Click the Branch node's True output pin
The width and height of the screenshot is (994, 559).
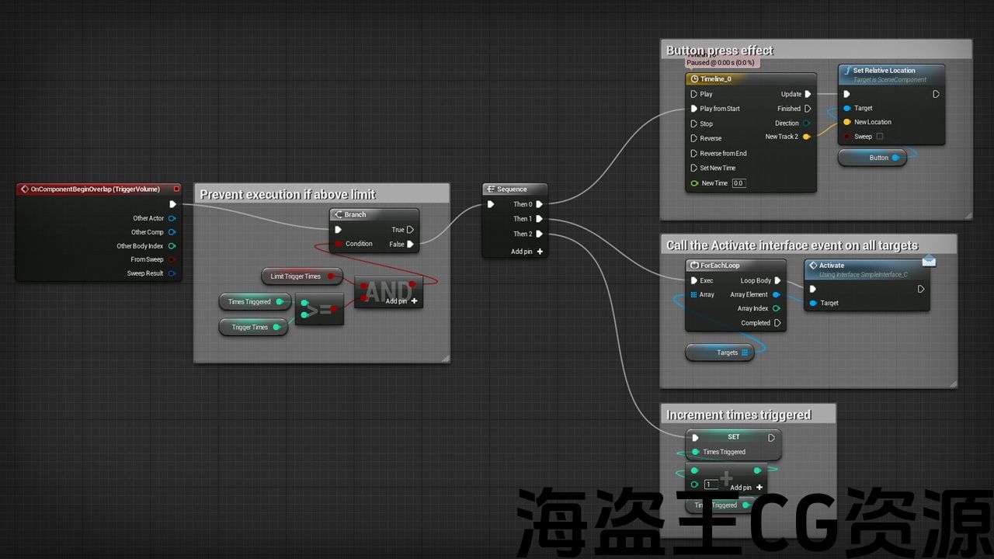coord(410,230)
